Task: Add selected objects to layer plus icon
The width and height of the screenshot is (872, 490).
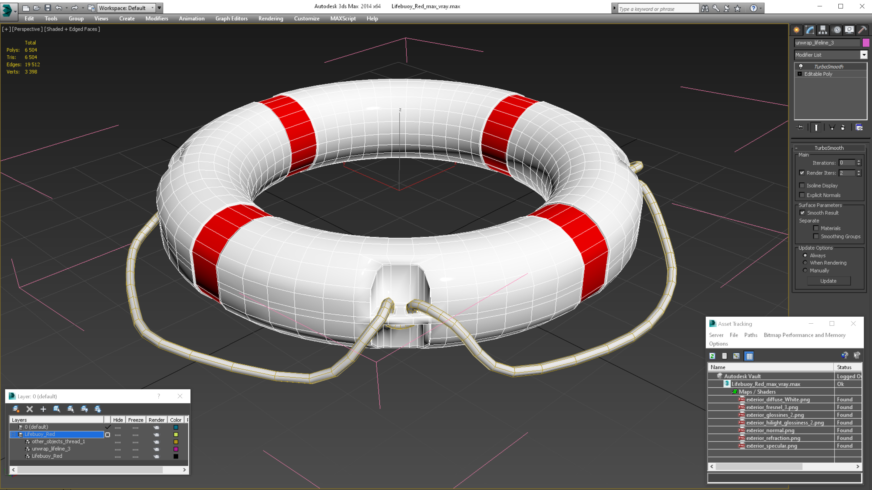Action: (43, 409)
